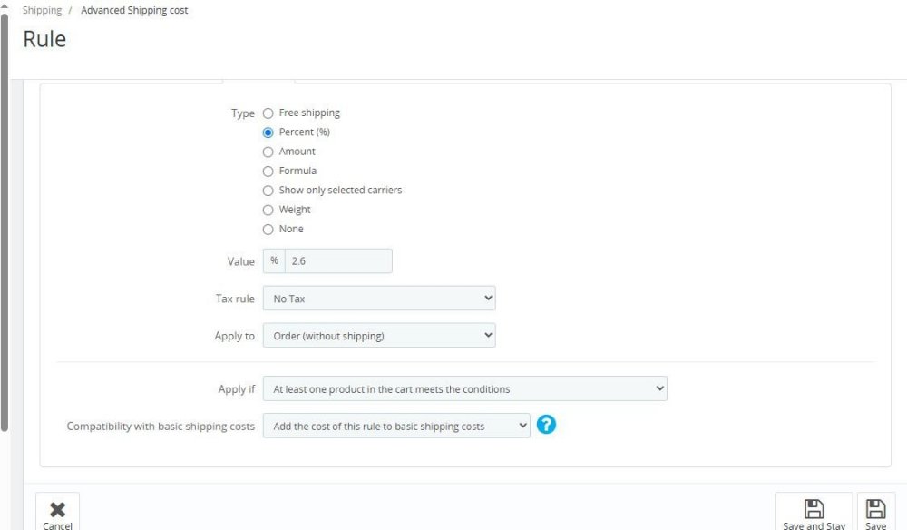Choose Show only selected carriers option

(x=268, y=191)
